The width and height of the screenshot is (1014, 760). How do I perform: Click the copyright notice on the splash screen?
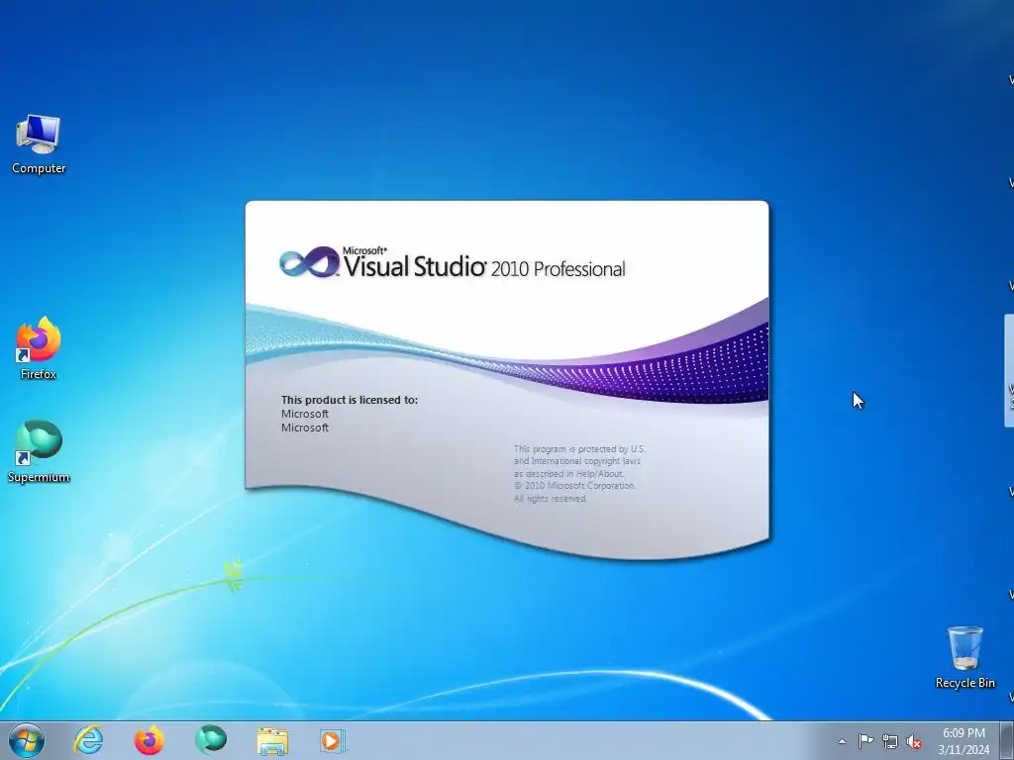[x=579, y=474]
